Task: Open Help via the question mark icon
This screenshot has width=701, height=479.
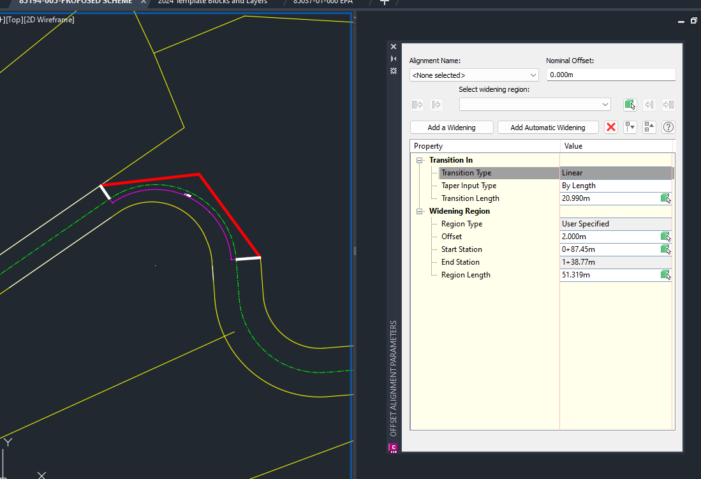Action: 668,127
